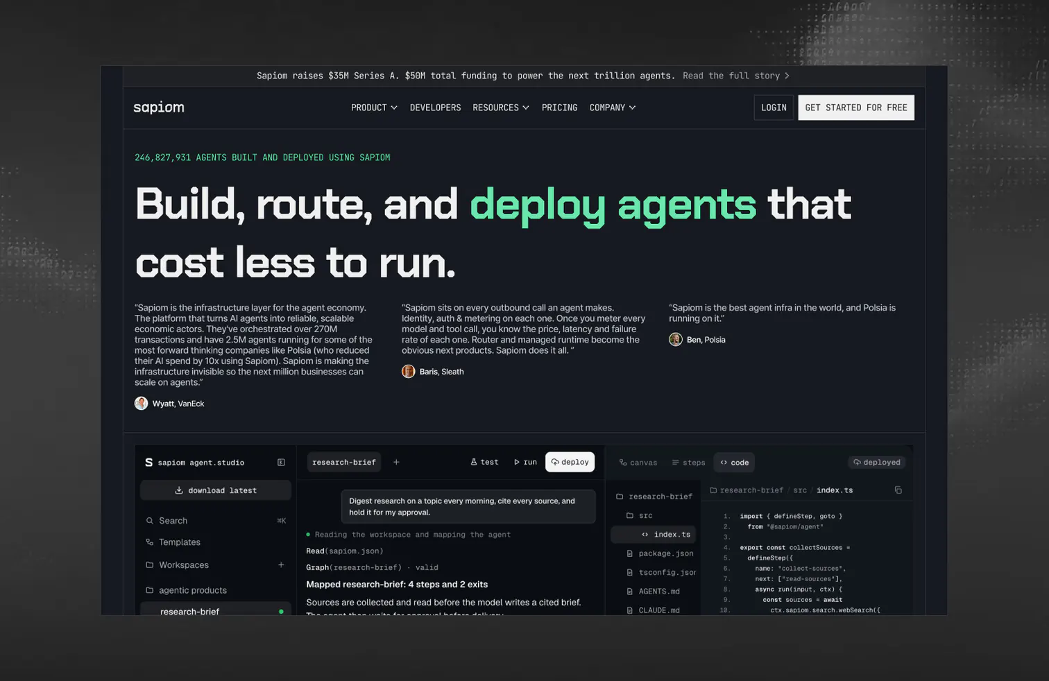1049x681 pixels.
Task: Open AGENTS.md in the file tree
Action: tap(654, 592)
